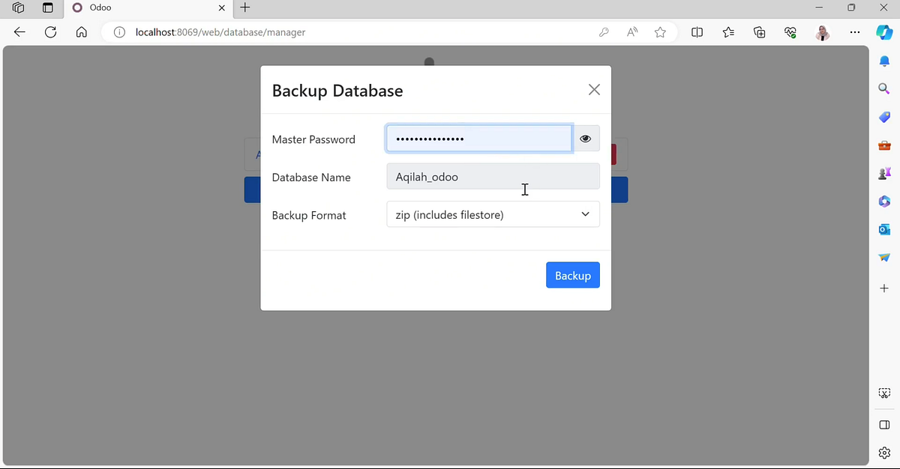Screen dimensions: 900x469
Task: Click the Database Name input field
Action: pos(493,176)
